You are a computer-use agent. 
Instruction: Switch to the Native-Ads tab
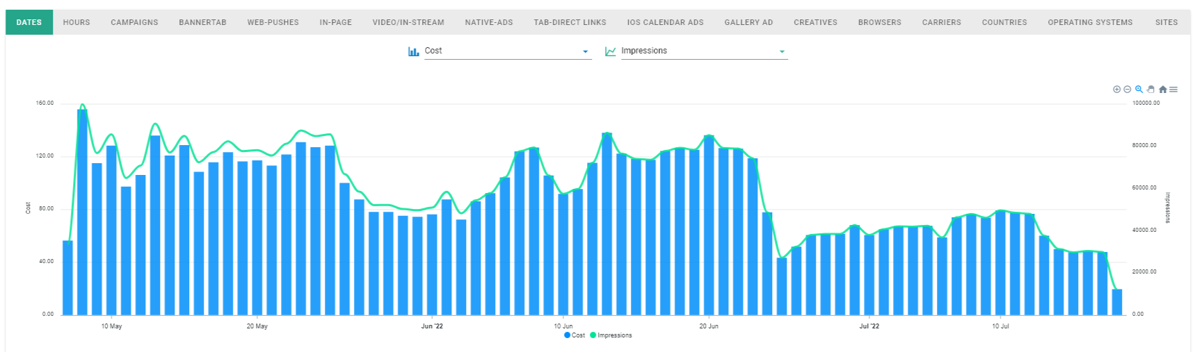(489, 22)
